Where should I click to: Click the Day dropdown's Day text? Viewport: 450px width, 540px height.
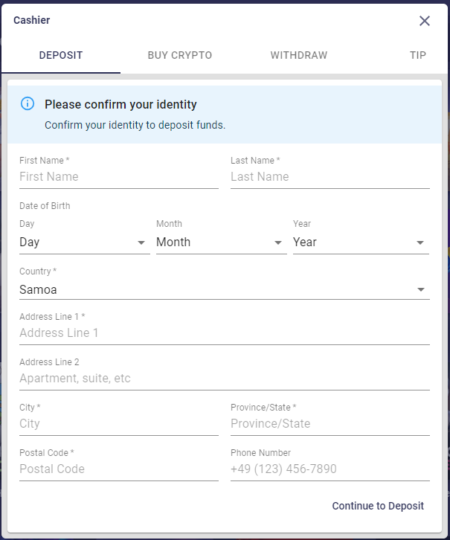30,242
